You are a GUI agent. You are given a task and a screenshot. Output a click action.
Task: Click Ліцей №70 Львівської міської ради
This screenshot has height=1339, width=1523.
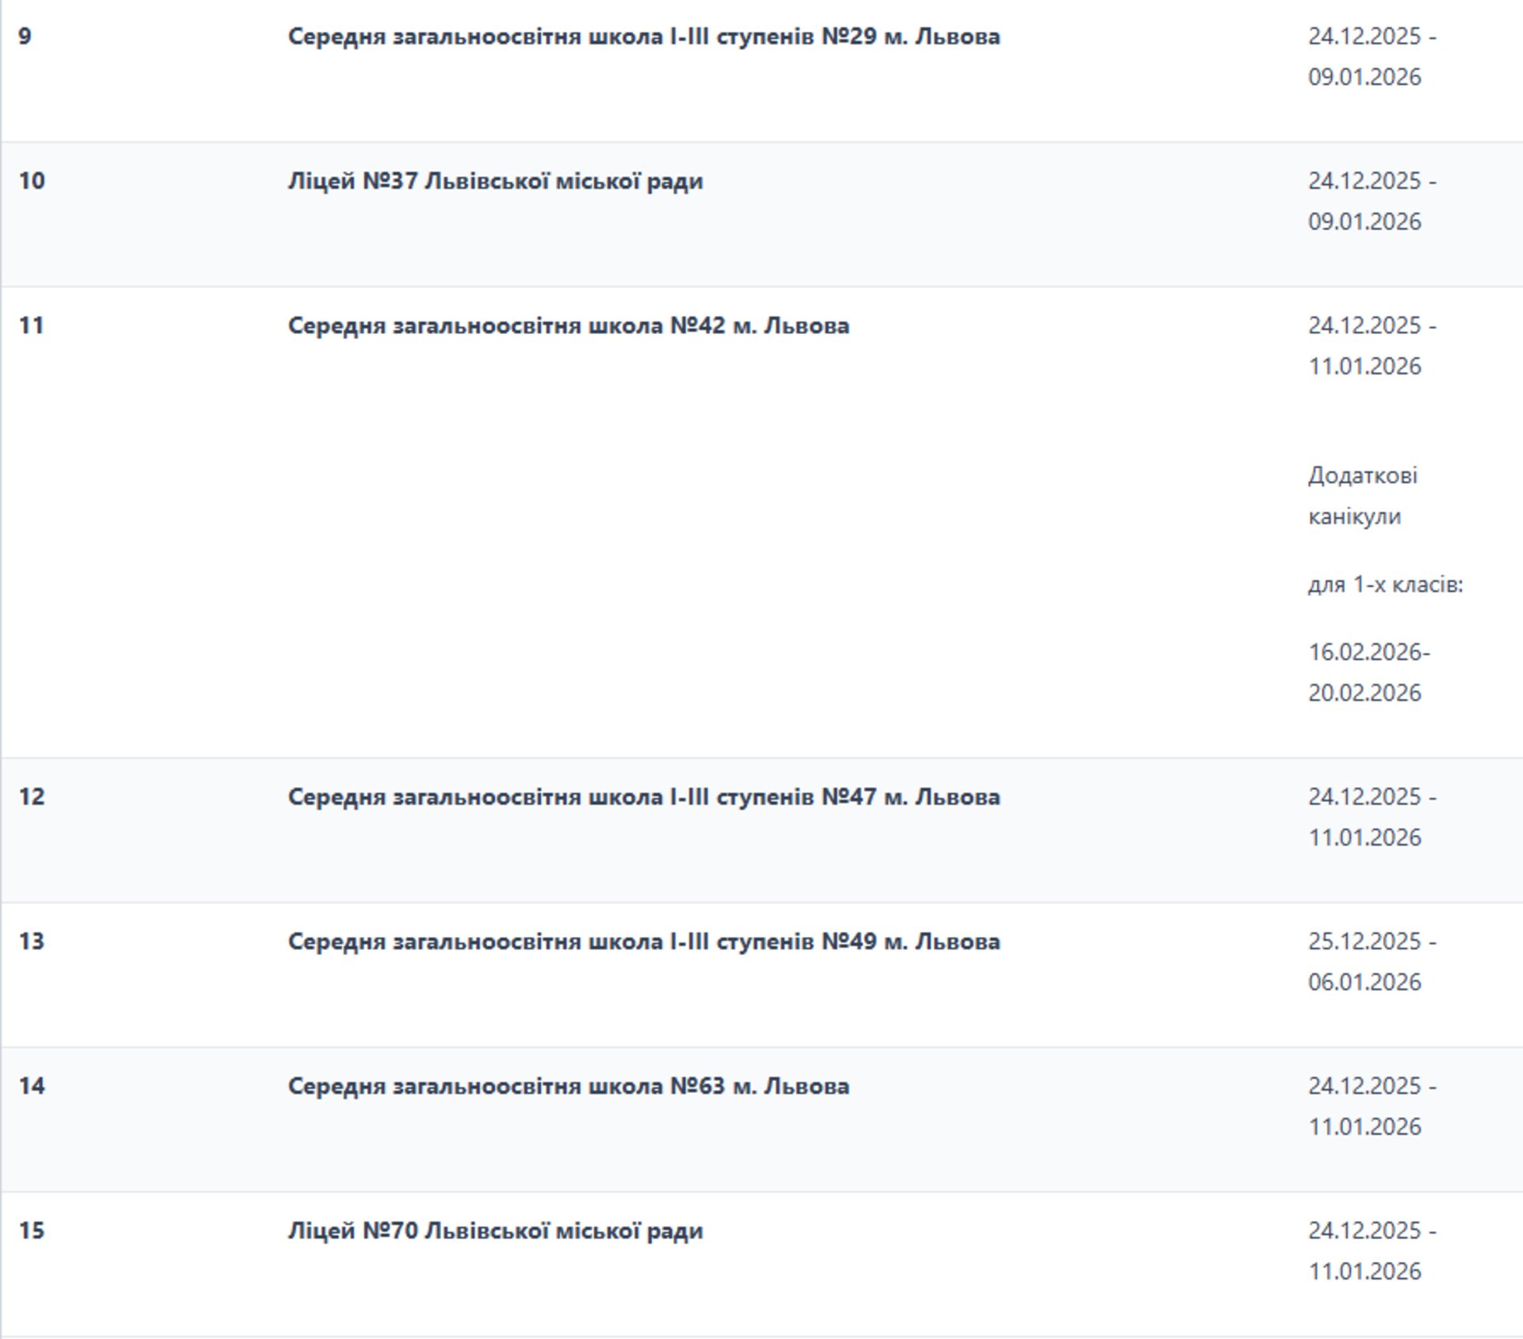click(x=495, y=1230)
